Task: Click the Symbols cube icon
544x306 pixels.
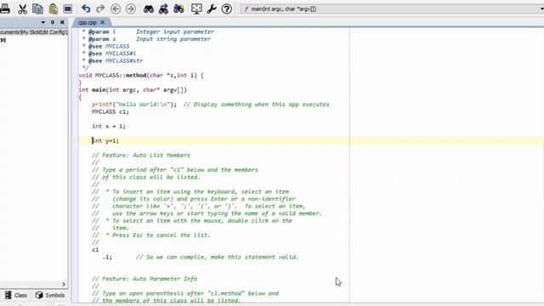Action: 39,295
